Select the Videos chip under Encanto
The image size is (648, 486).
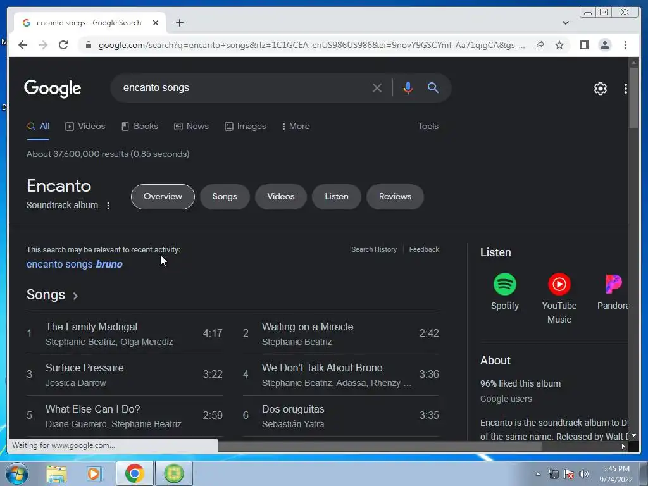(281, 197)
